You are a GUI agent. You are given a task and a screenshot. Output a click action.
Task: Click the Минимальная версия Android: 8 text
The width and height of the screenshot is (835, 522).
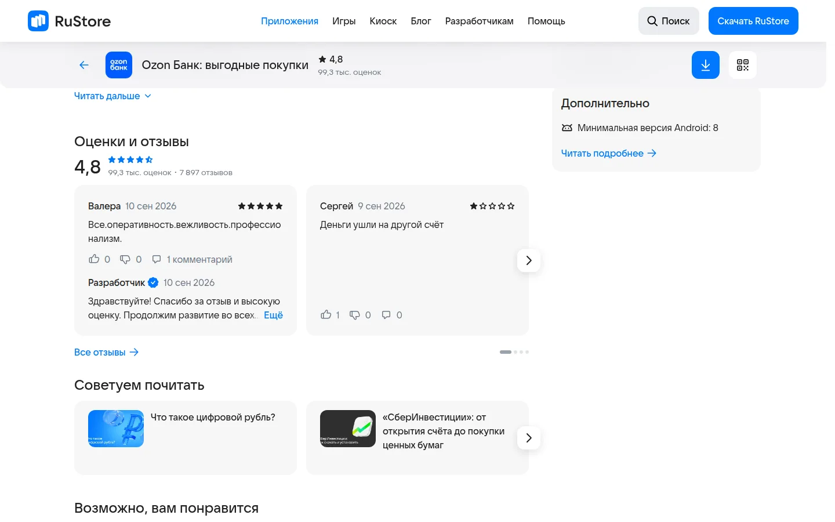[x=648, y=128]
